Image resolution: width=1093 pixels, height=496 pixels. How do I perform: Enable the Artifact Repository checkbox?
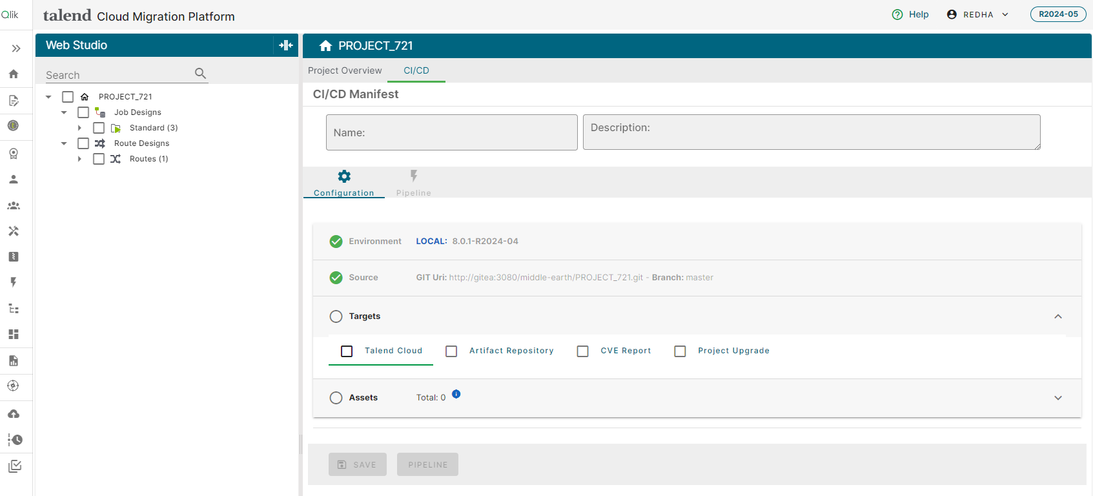pos(451,351)
